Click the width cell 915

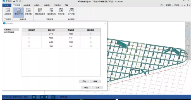71,38
